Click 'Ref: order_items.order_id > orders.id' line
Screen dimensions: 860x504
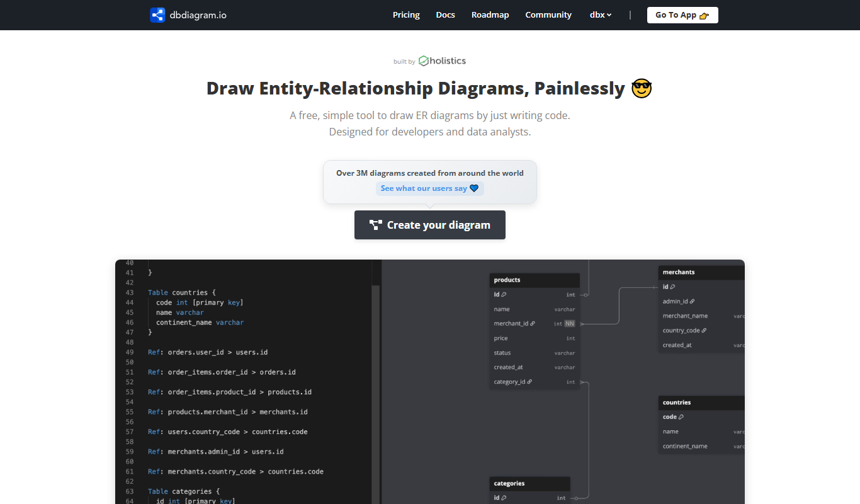[222, 372]
